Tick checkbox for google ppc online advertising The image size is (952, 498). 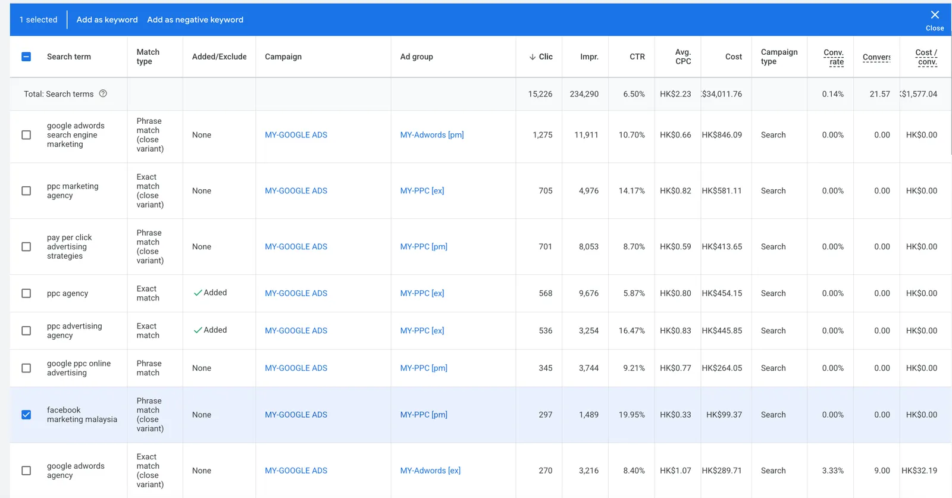point(26,368)
